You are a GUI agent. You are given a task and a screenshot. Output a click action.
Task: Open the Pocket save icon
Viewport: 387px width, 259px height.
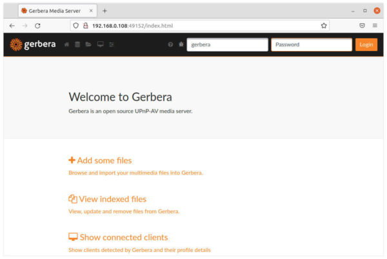362,26
